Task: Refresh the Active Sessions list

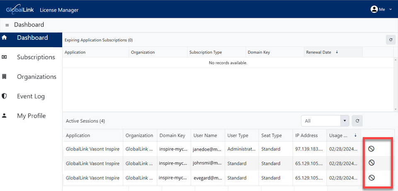Action: (x=357, y=121)
